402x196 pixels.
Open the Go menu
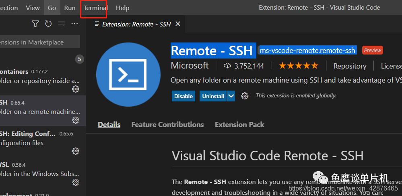click(52, 8)
